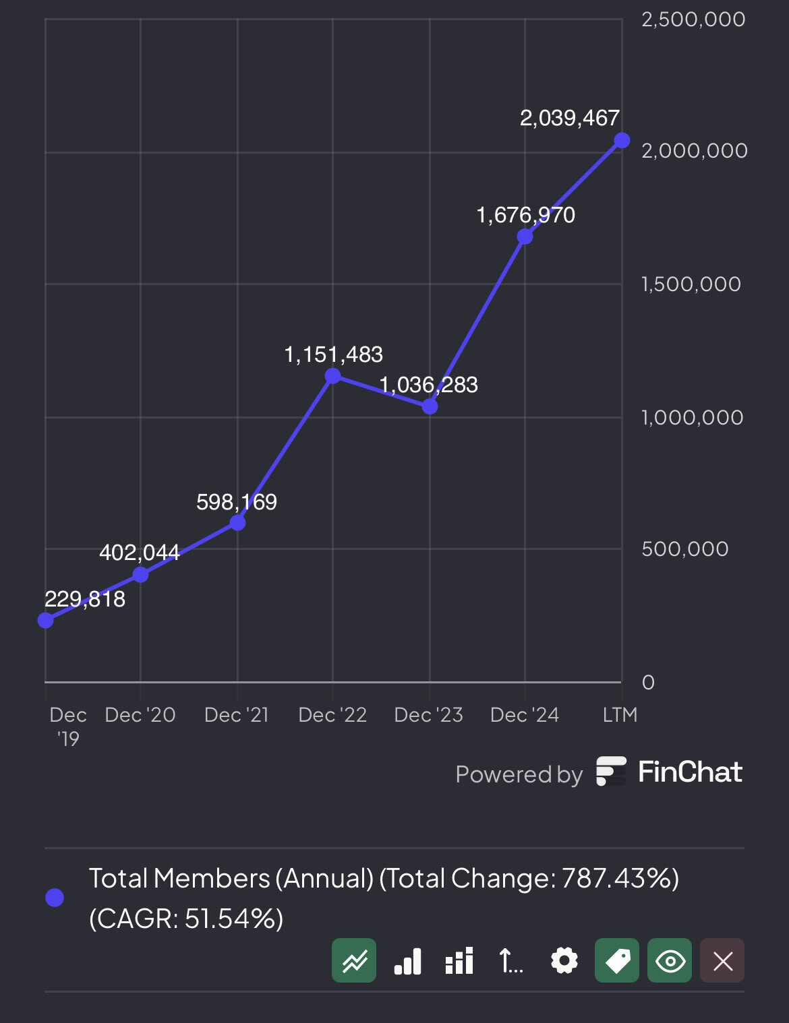Click the Dec '19 data point
The height and width of the screenshot is (1023, 789).
pyautogui.click(x=46, y=620)
